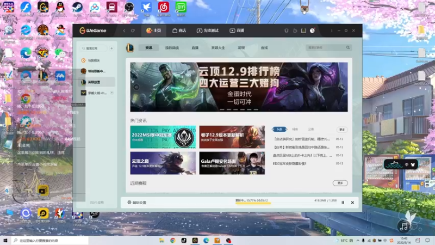Open the 云顶12.9排行榜 banner
The image size is (435, 245).
[239, 87]
